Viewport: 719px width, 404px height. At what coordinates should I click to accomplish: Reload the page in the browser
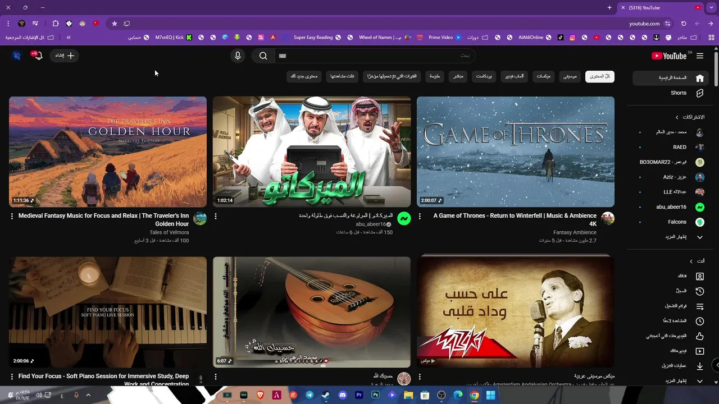tap(684, 24)
